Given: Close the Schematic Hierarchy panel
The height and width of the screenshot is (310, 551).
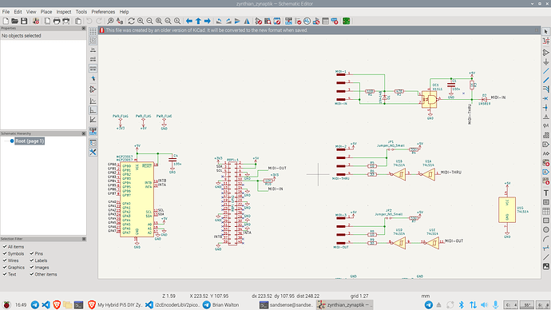Looking at the screenshot, I should (84, 133).
